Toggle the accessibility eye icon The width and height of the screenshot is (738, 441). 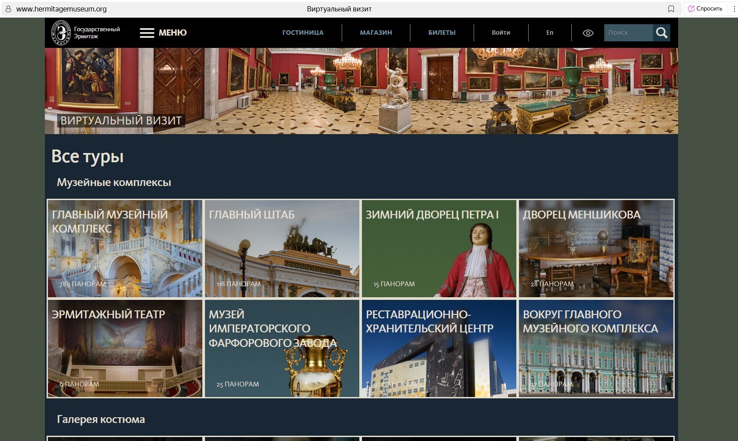[x=588, y=33]
